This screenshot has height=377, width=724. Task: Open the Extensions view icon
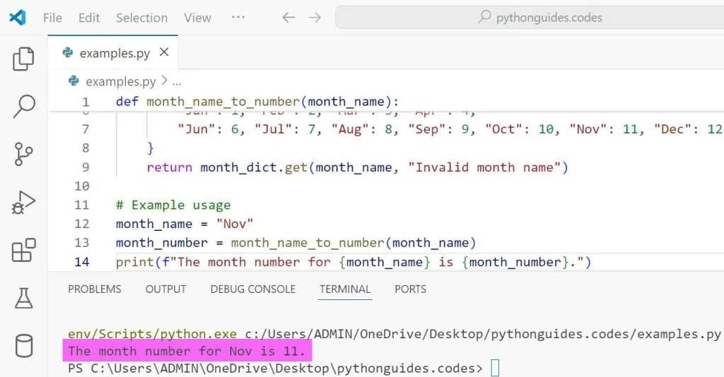pos(24,251)
